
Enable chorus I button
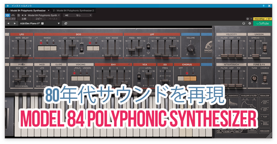(187, 78)
